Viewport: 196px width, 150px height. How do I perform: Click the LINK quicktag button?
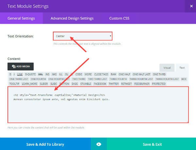click(20, 74)
